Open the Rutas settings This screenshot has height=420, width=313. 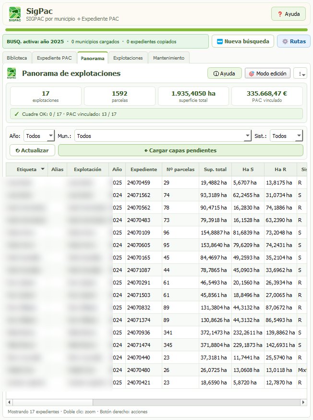coord(294,41)
